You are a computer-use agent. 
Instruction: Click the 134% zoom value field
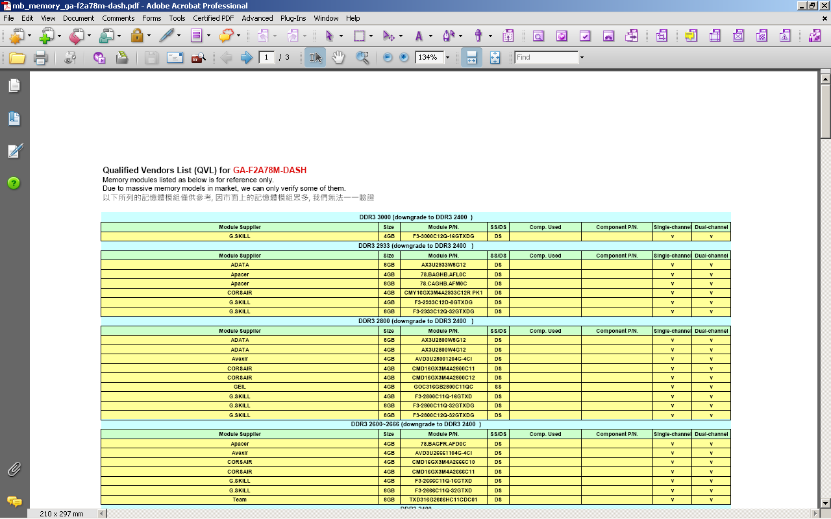(429, 58)
